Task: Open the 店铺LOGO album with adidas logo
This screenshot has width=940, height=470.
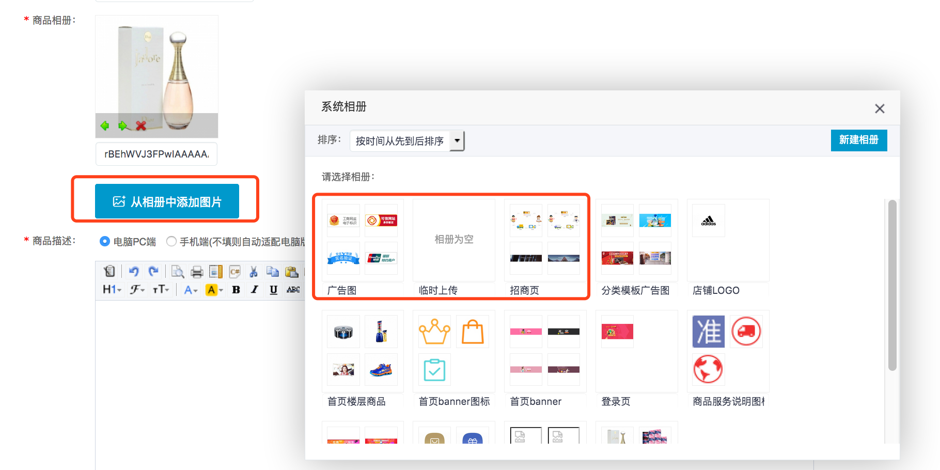Action: tap(728, 240)
